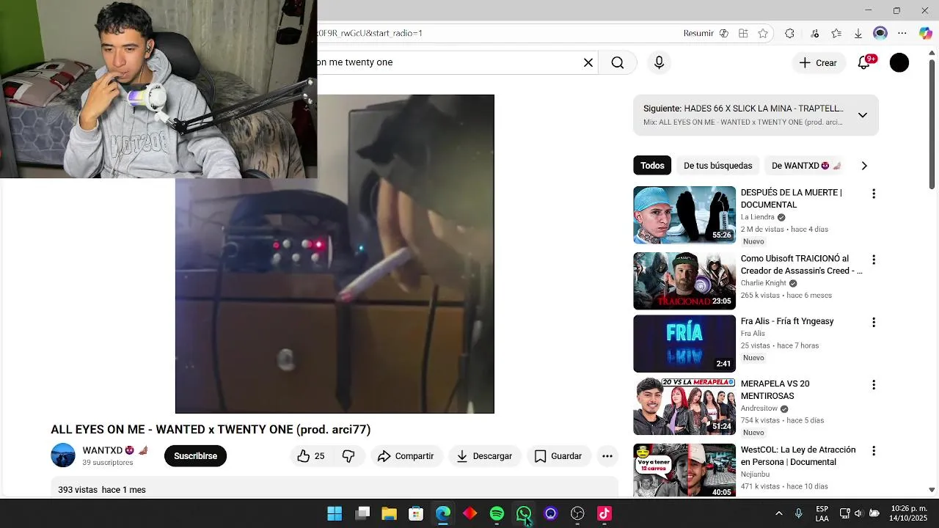Open YouTube notifications bell

pos(864,62)
